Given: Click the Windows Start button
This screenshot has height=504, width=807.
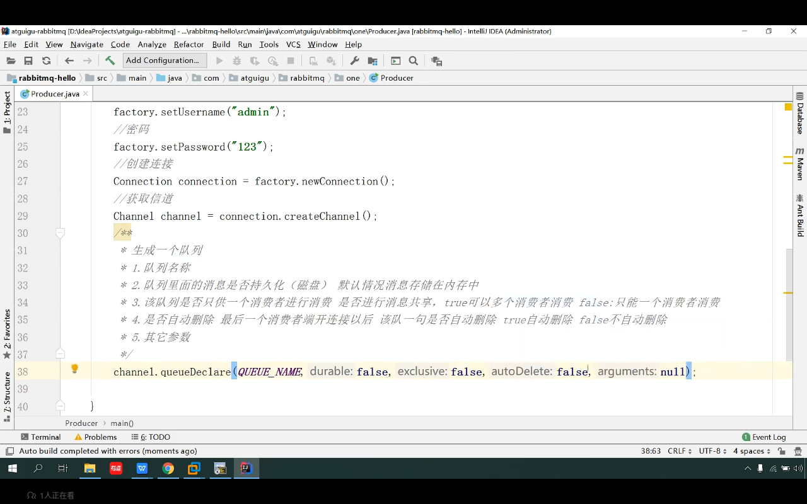Looking at the screenshot, I should pyautogui.click(x=13, y=468).
